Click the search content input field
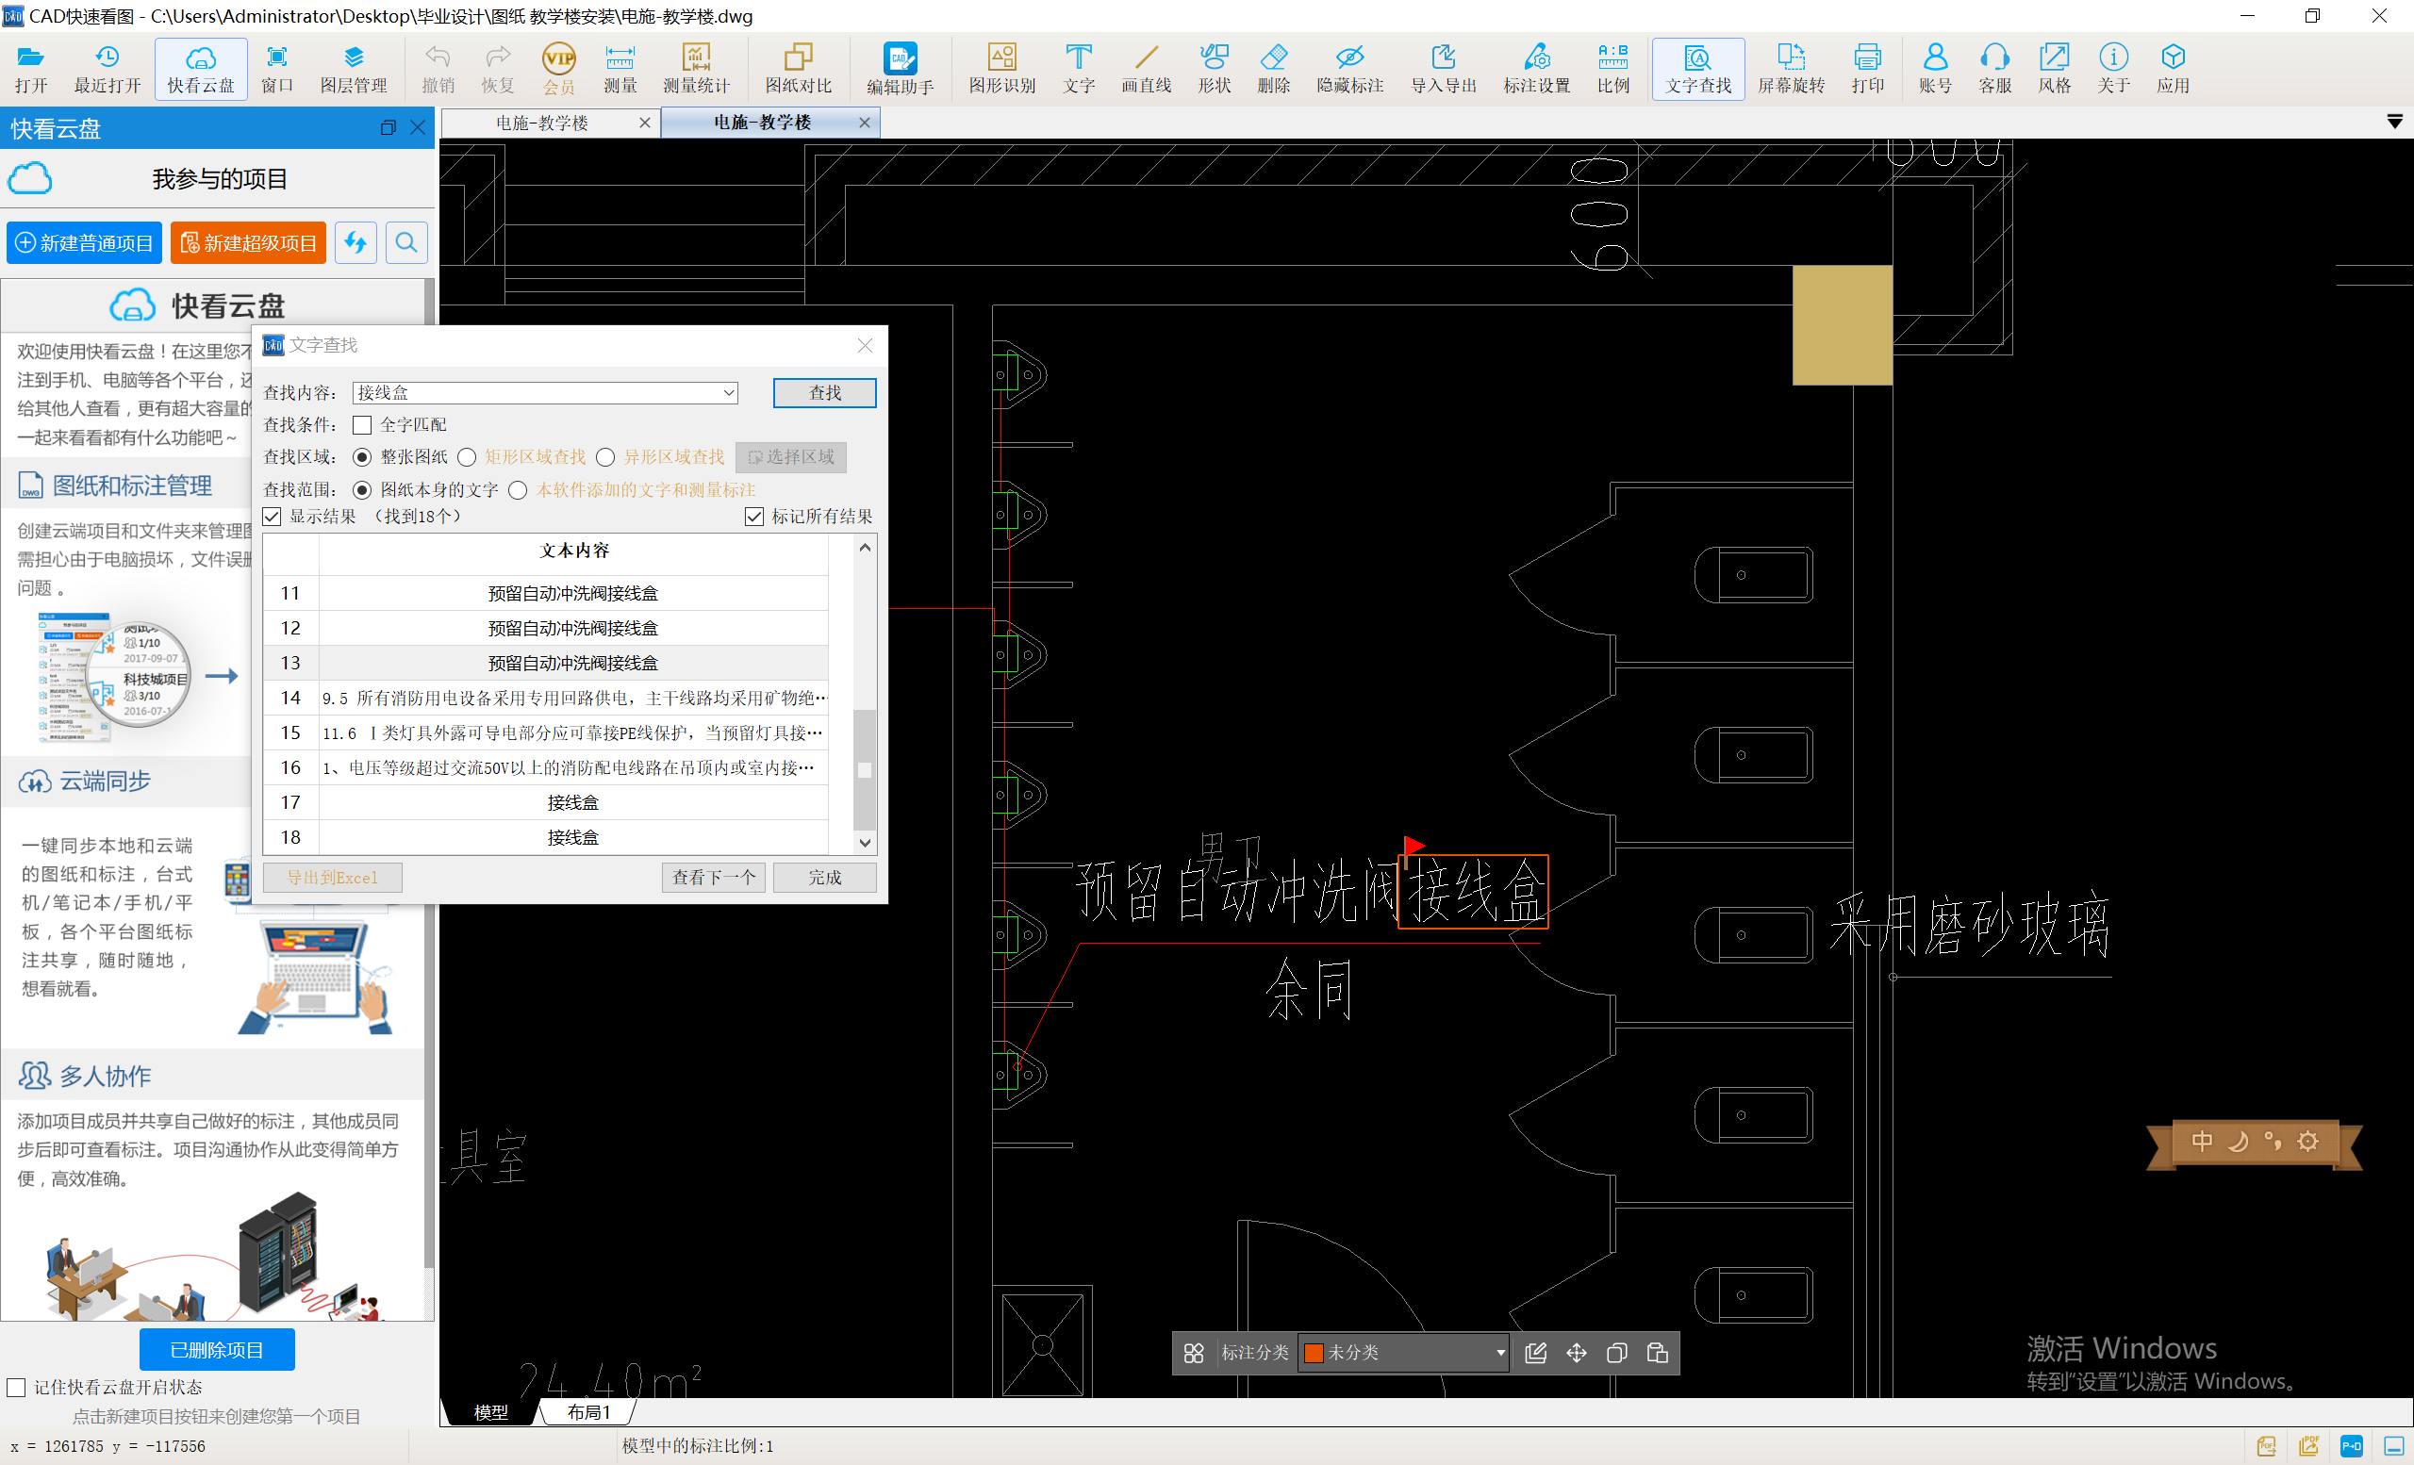The width and height of the screenshot is (2414, 1465). point(537,393)
